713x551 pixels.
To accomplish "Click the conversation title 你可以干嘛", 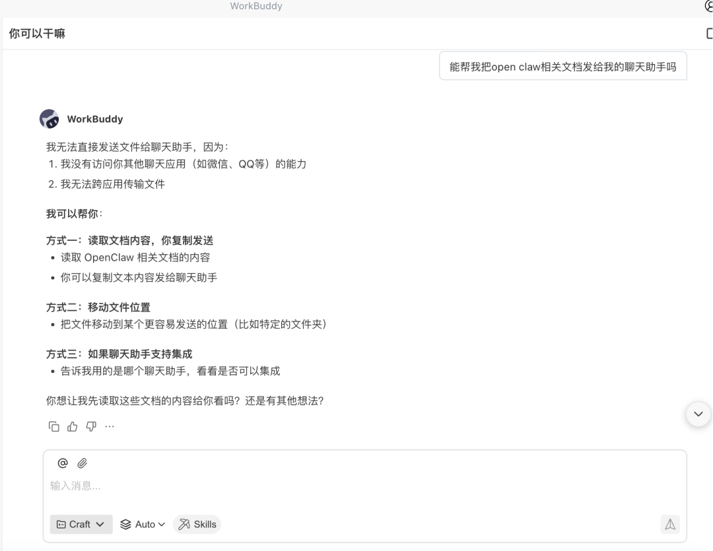I will click(37, 33).
